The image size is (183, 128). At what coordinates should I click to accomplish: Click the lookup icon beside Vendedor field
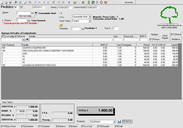82,28
